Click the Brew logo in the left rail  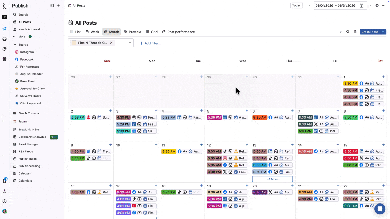4,6
